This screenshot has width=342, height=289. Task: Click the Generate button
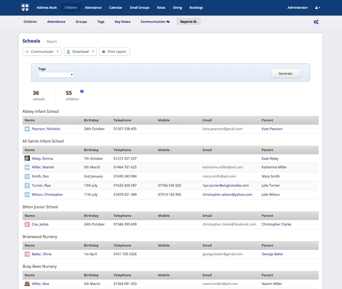coord(285,73)
